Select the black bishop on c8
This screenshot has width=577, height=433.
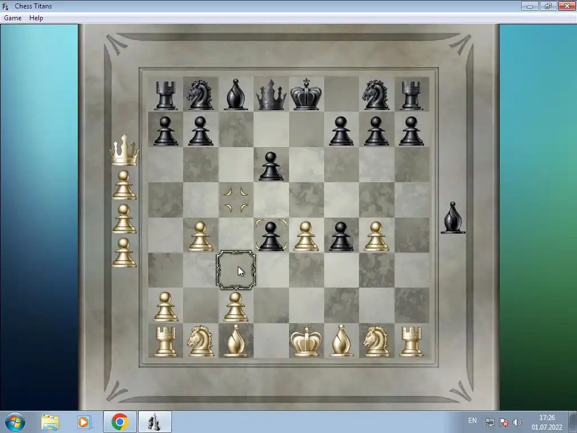click(x=236, y=95)
